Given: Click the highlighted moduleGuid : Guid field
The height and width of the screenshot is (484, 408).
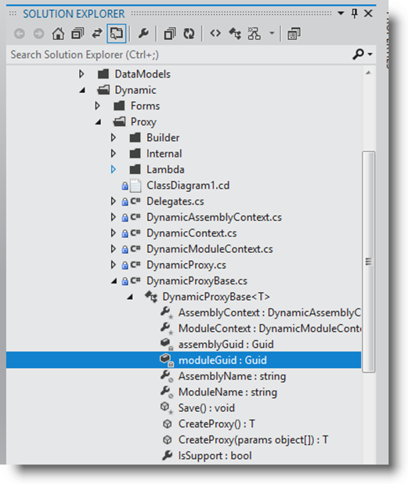Looking at the screenshot, I should click(x=222, y=360).
